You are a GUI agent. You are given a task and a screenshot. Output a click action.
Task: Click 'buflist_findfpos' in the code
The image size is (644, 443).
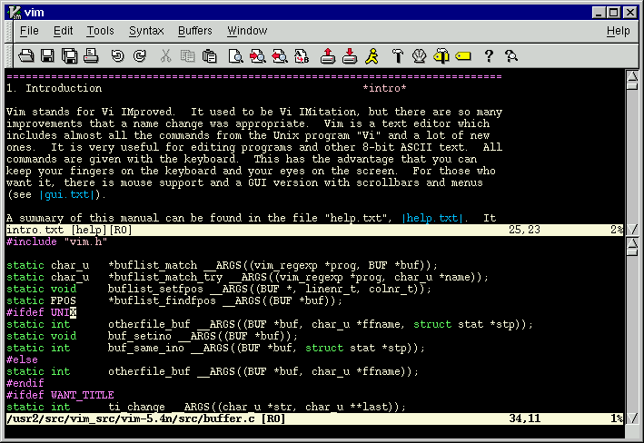(x=164, y=301)
